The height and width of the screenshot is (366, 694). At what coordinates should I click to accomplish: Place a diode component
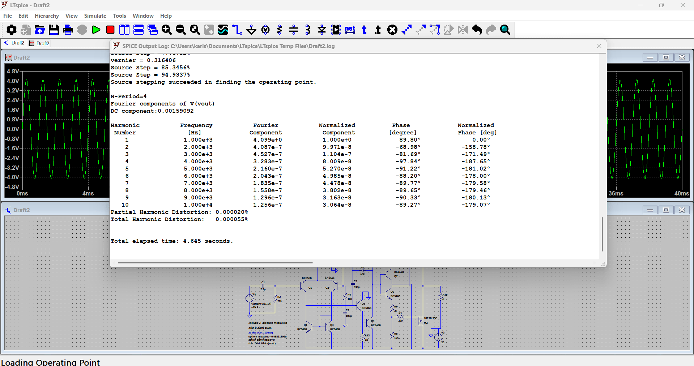tap(322, 30)
